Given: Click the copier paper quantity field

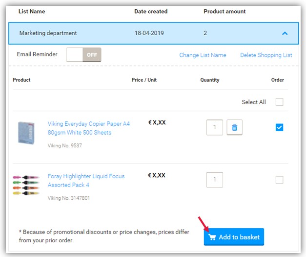Looking at the screenshot, I should coord(215,128).
